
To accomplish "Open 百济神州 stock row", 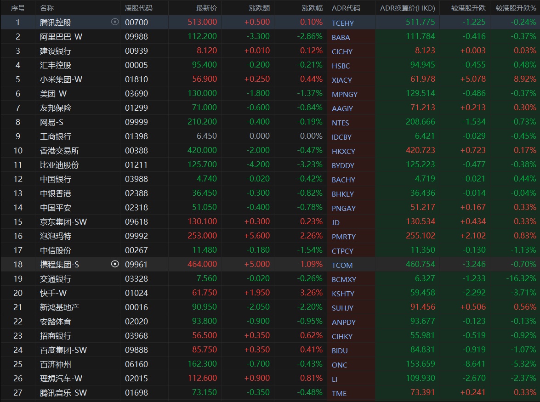I will (270, 364).
